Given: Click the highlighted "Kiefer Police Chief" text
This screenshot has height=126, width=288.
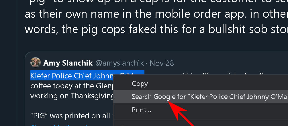Looking at the screenshot, I should pyautogui.click(x=72, y=76).
